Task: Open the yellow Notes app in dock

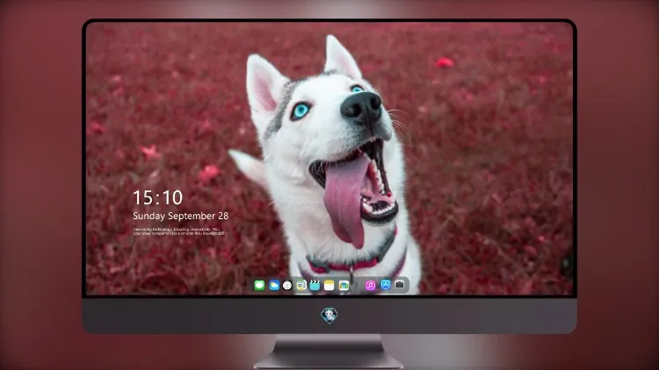Action: point(329,285)
